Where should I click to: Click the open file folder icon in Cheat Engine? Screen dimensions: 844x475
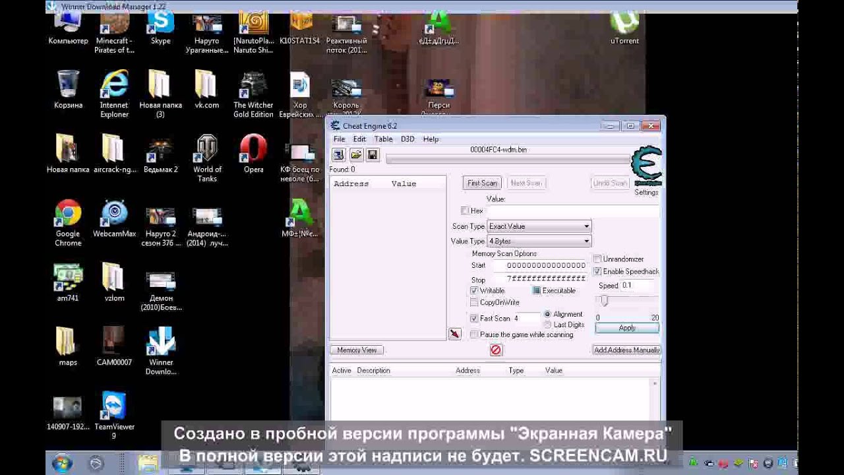(356, 154)
